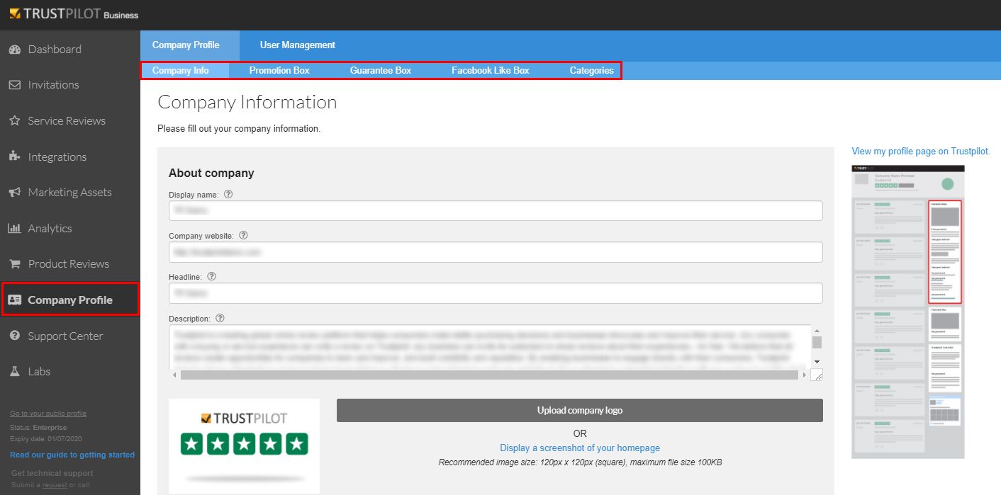
Task: Click the Company website input field
Action: [x=496, y=252]
